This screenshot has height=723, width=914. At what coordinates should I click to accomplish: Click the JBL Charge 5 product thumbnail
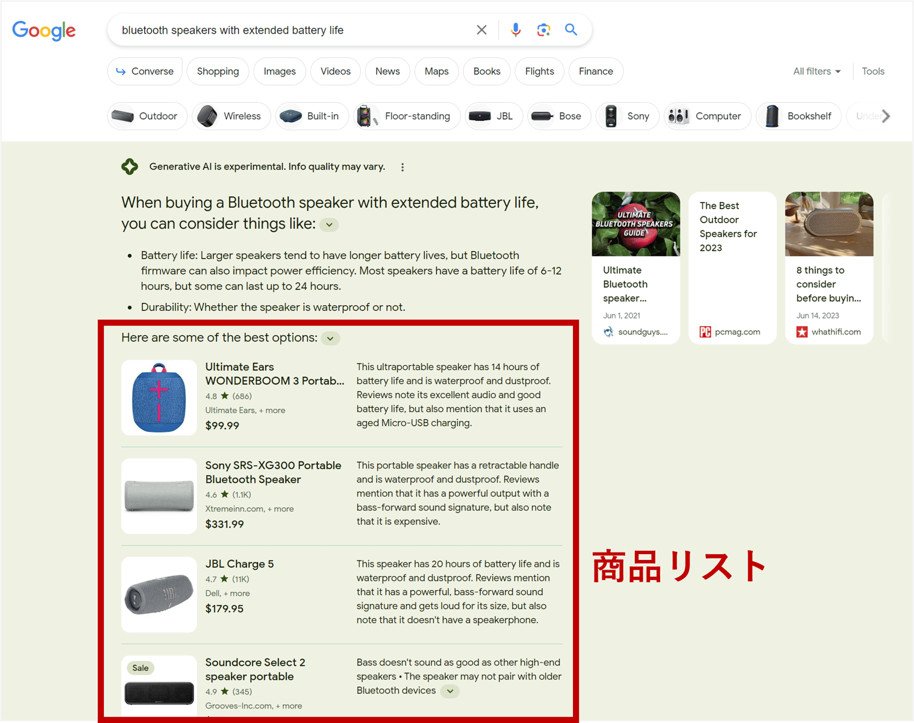(159, 594)
